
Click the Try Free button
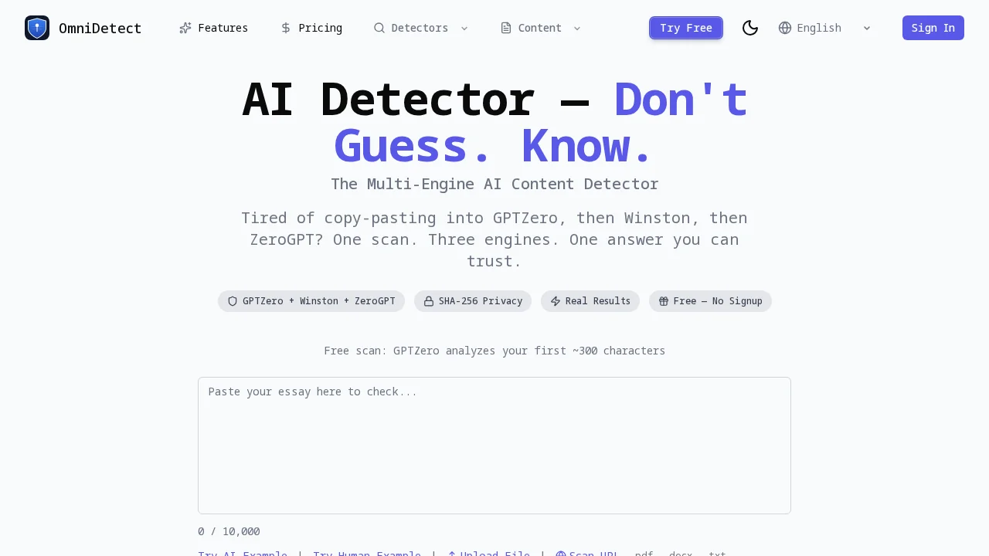click(686, 28)
